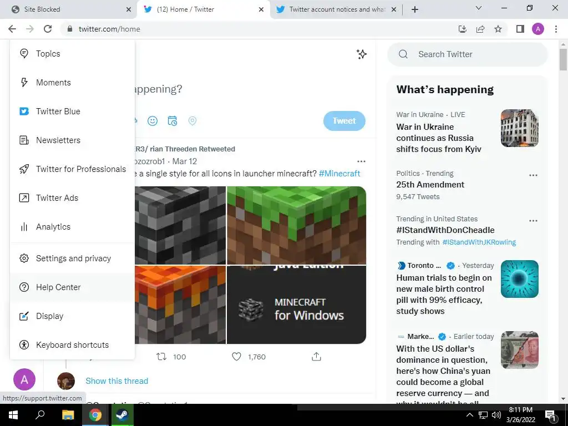The width and height of the screenshot is (568, 426).
Task: Open the teal cell story thumbnail
Action: 519,279
